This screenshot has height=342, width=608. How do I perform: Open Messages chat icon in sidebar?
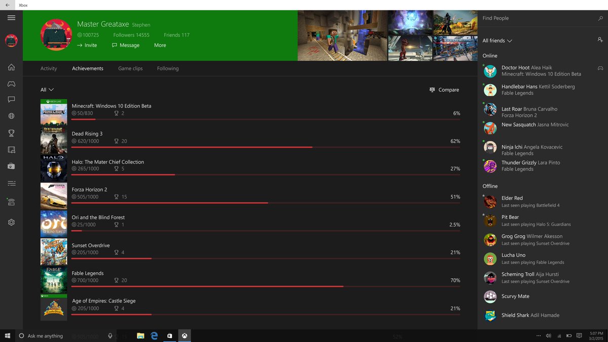click(11, 100)
